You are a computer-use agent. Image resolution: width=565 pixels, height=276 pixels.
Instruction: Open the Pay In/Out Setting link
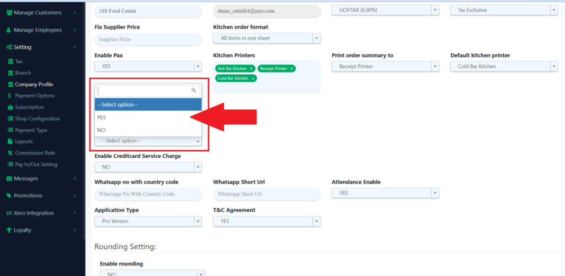pos(36,164)
